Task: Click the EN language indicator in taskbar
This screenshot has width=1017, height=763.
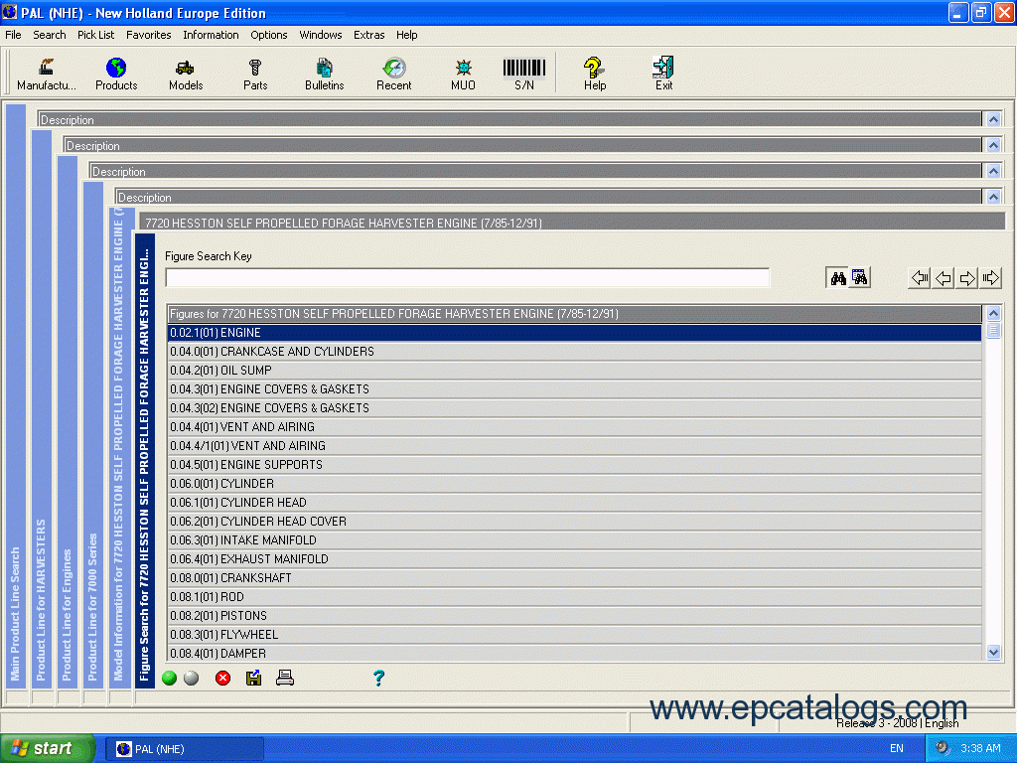Action: 897,748
